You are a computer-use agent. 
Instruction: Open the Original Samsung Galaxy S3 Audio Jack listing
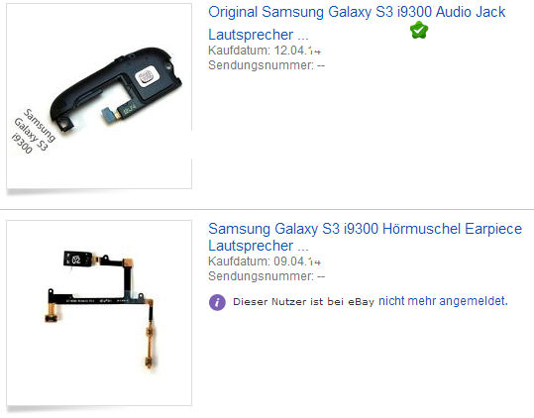357,23
